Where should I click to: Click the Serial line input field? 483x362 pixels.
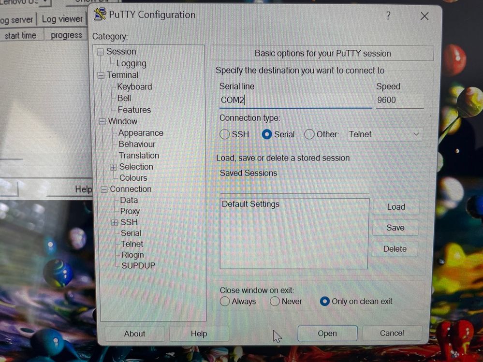click(x=295, y=100)
